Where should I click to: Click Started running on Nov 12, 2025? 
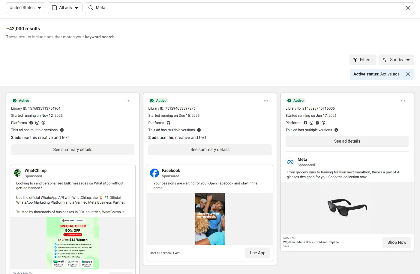tap(37, 116)
